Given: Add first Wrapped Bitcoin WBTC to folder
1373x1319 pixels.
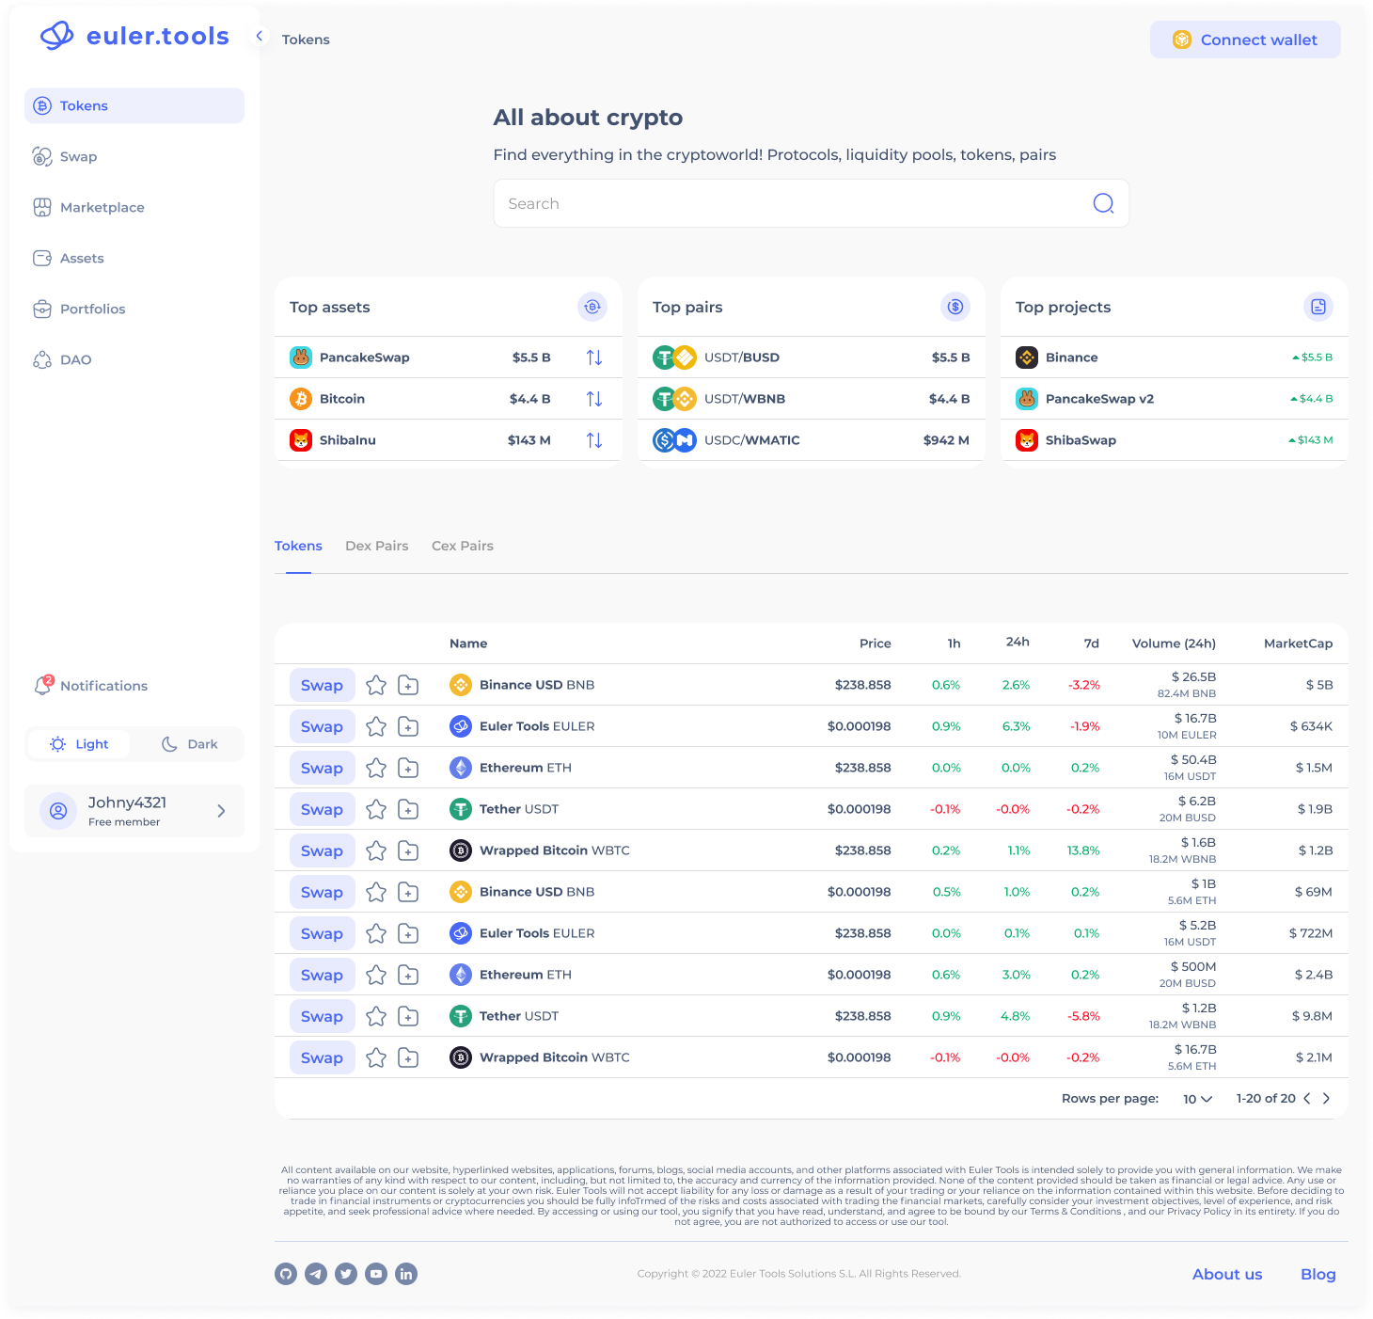Looking at the screenshot, I should (x=408, y=850).
